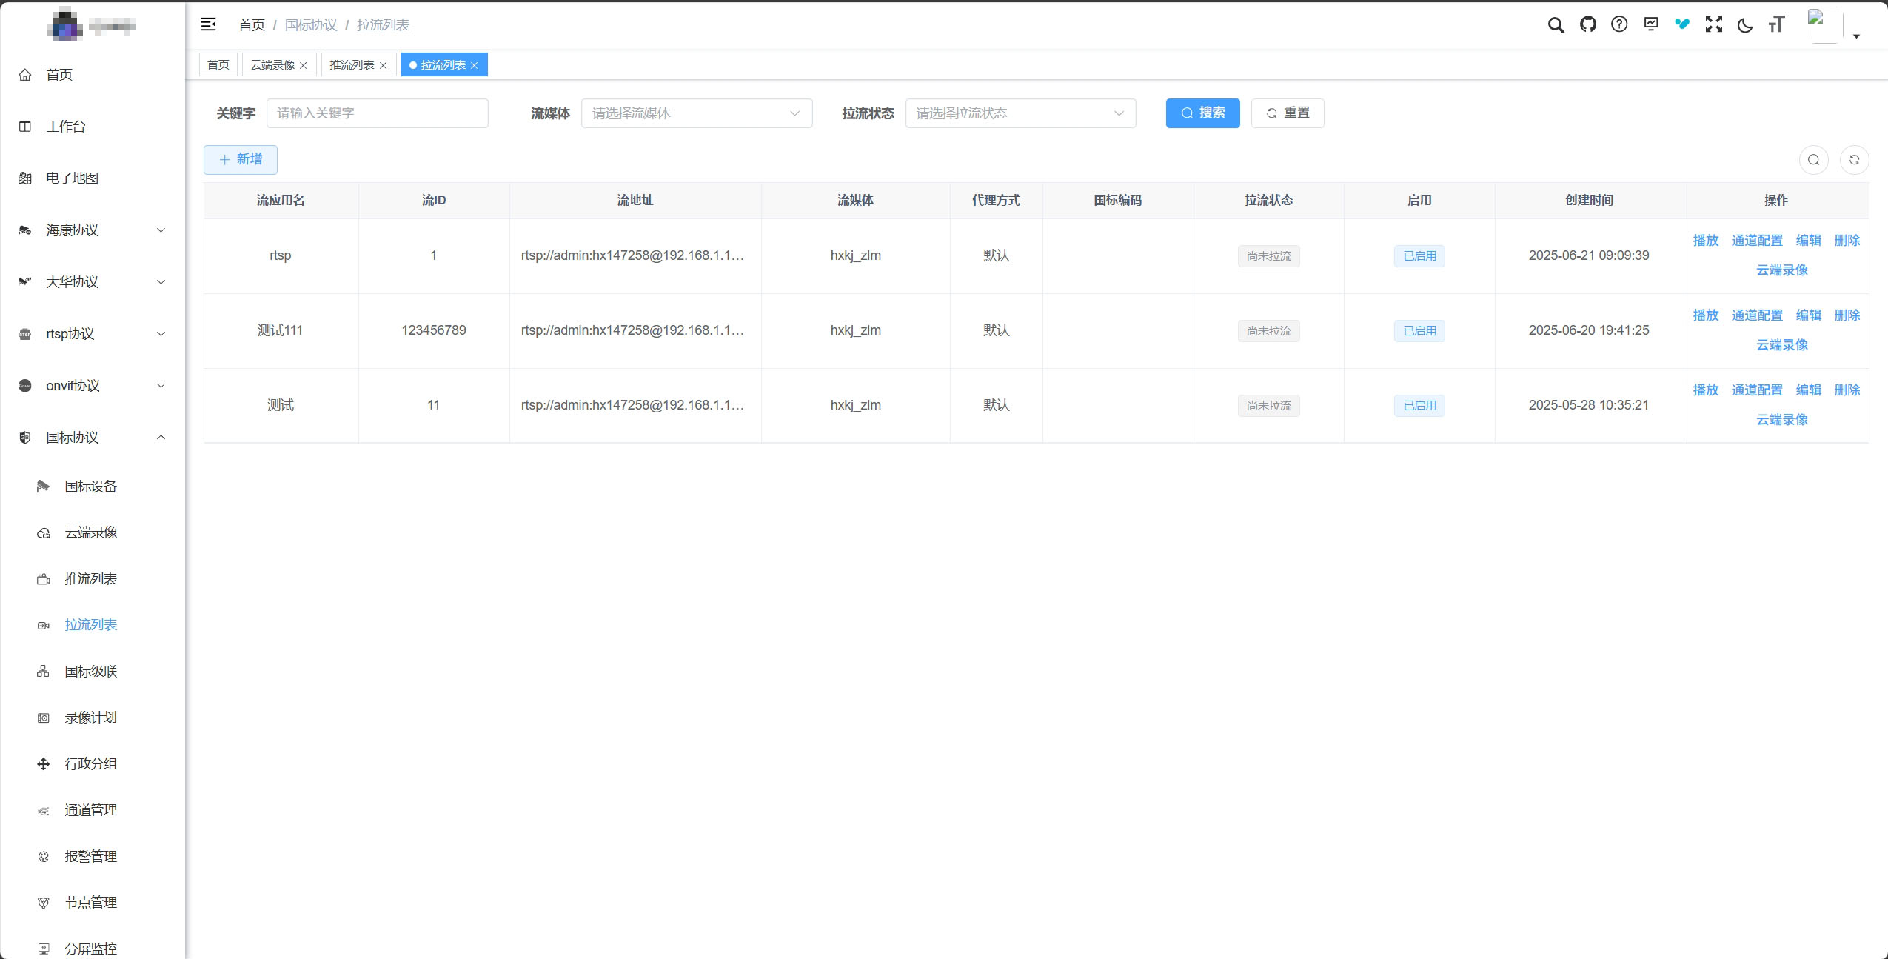1888x959 pixels.
Task: Toggle dark mode with the moon icon
Action: point(1745,25)
